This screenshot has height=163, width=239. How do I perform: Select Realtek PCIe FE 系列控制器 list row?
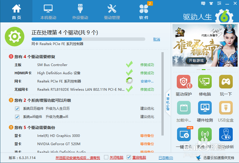click(84, 81)
